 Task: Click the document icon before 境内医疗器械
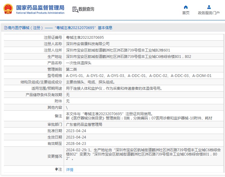tap(6, 28)
